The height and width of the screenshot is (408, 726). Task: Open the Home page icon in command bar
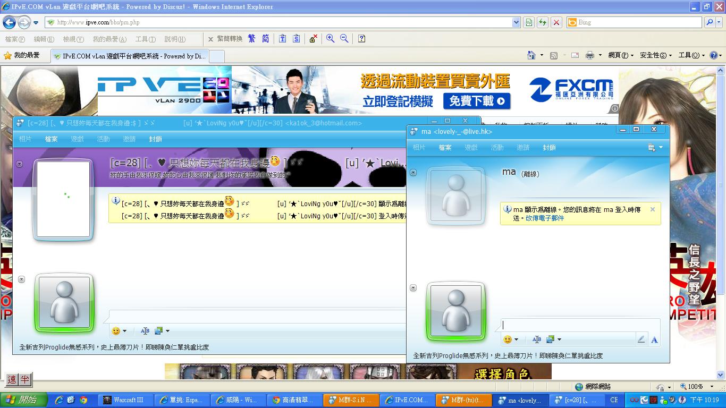pos(531,55)
